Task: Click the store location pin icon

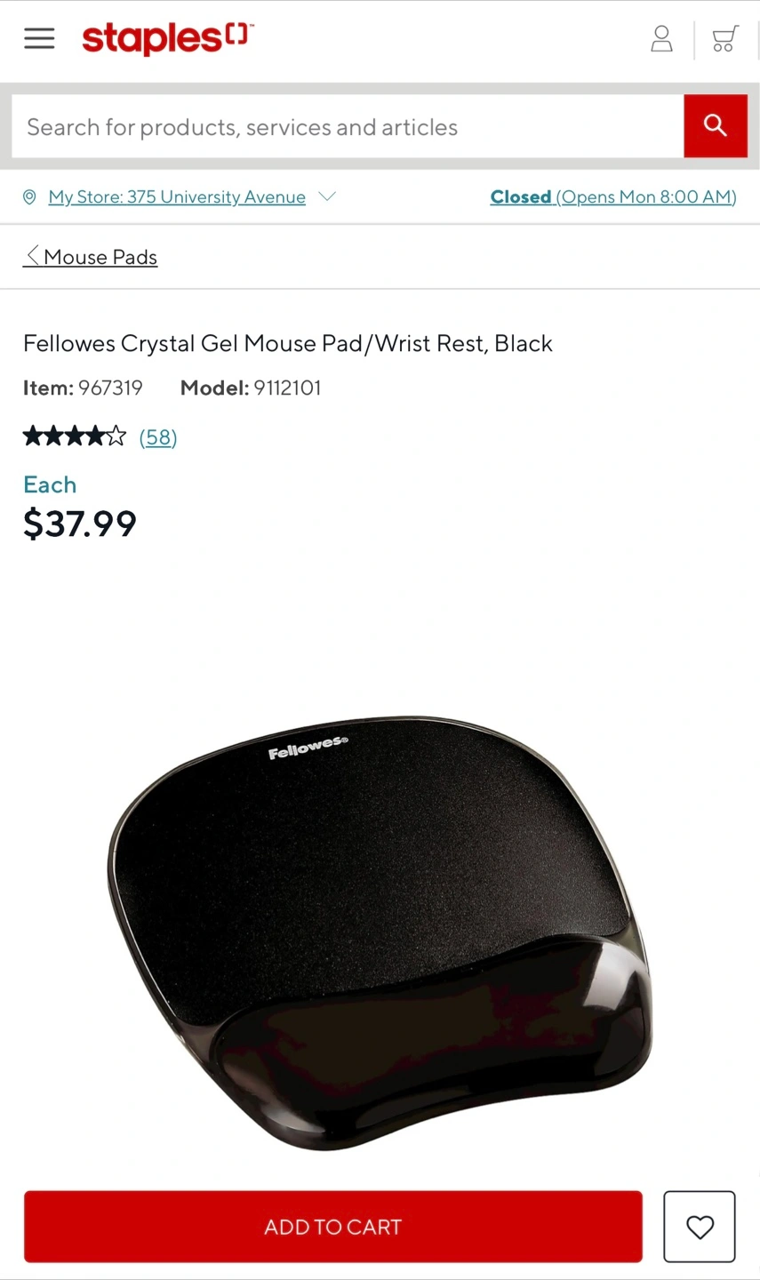Action: [x=29, y=196]
